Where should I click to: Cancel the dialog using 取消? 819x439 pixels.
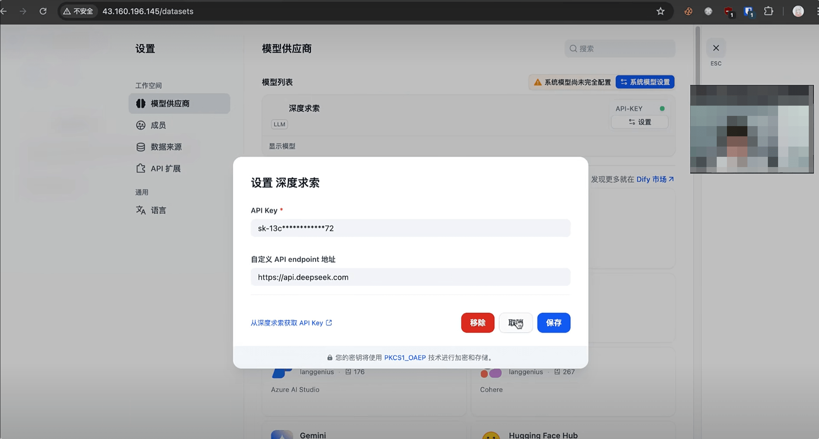[x=516, y=323]
